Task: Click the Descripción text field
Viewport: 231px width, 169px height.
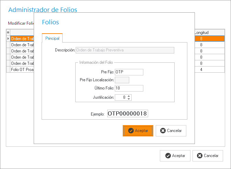Action: coord(124,50)
